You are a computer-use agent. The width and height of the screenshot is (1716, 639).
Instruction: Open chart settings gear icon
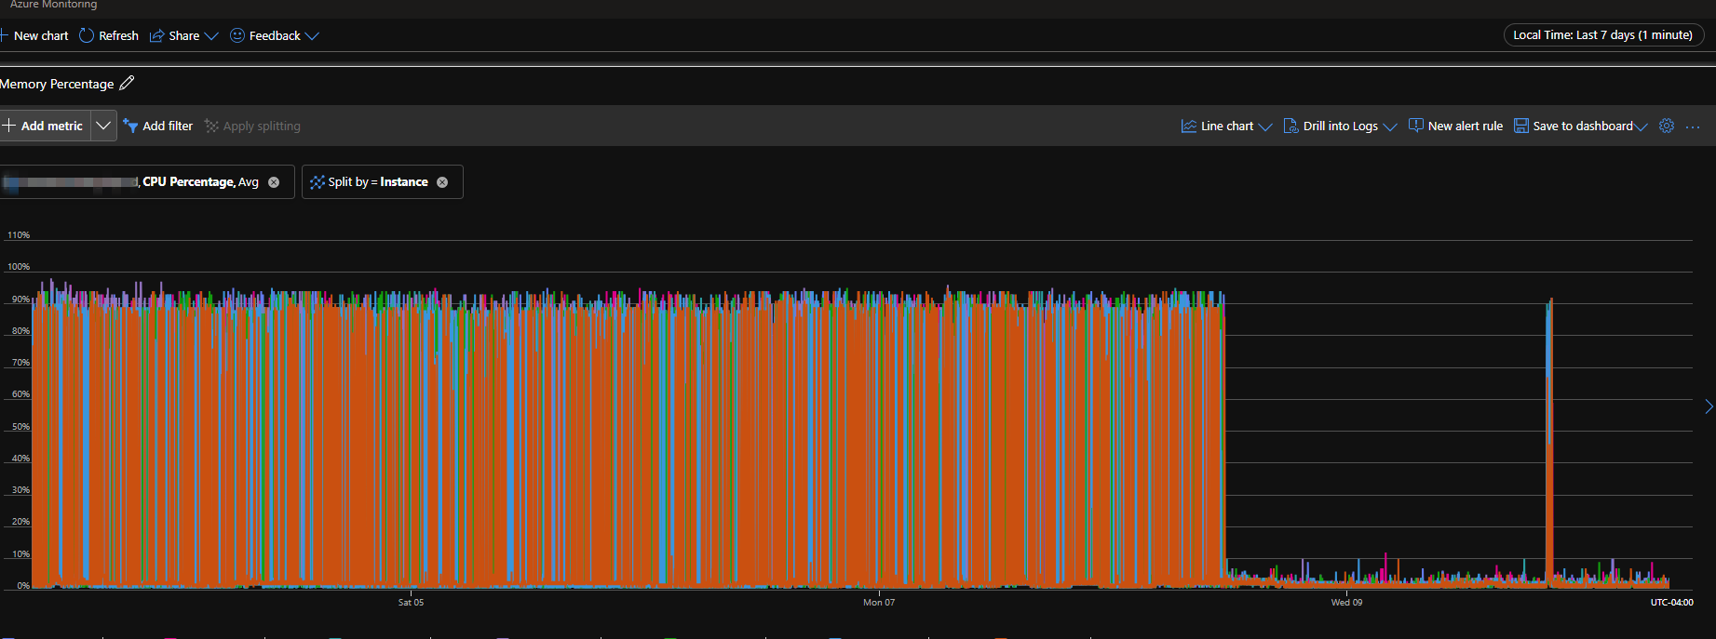pos(1667,126)
